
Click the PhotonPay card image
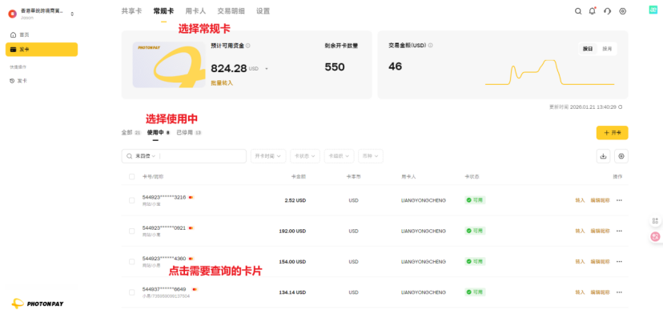(x=170, y=65)
